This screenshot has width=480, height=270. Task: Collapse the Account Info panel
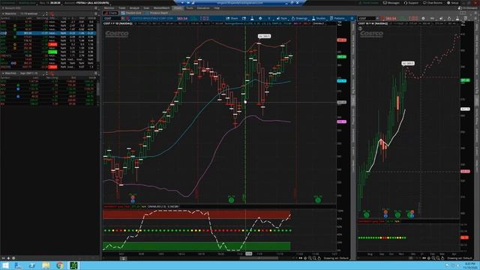(3, 8)
